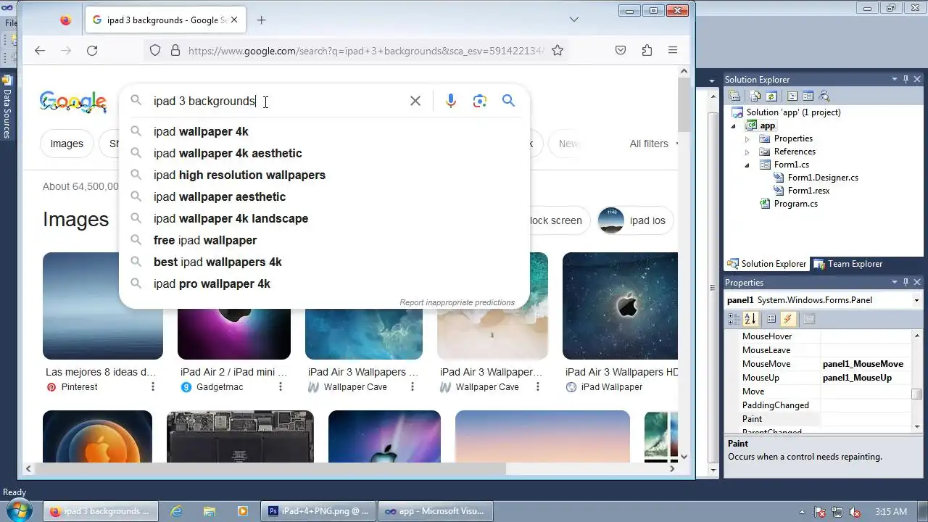Switch to the Team Explorer tab
This screenshot has width=928, height=522.
[848, 264]
